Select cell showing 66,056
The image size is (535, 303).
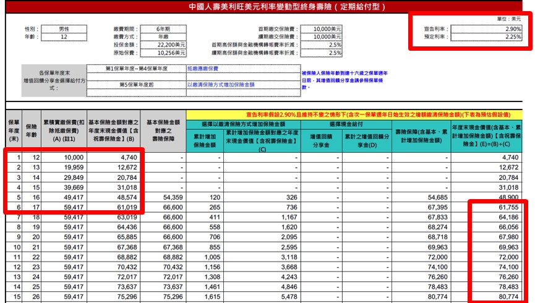click(x=486, y=227)
